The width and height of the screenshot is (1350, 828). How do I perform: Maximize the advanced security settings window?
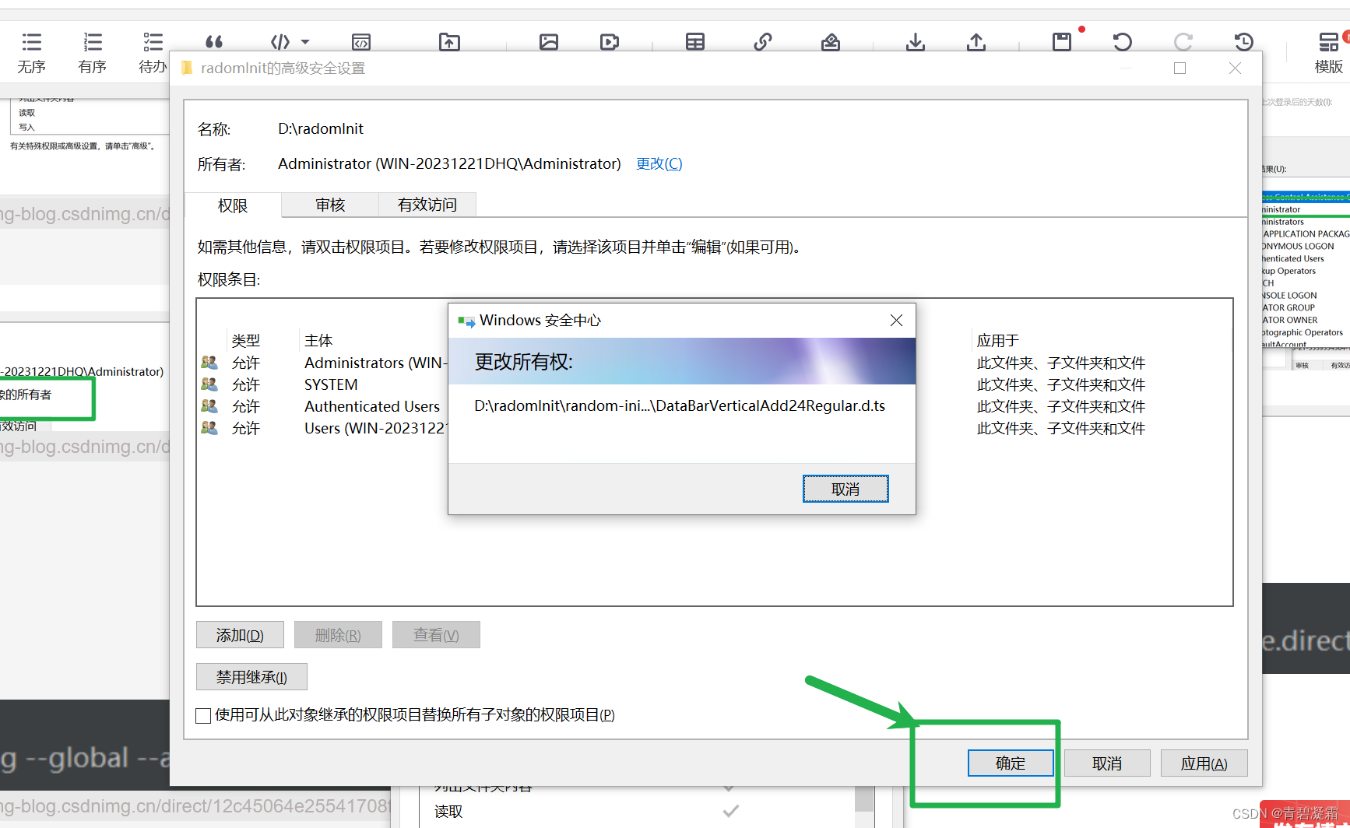(x=1180, y=68)
